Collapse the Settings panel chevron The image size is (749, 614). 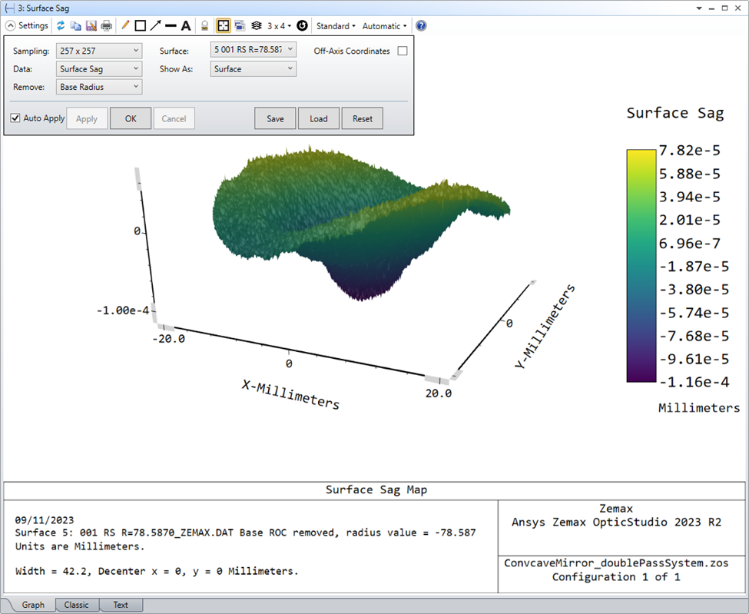[x=11, y=26]
